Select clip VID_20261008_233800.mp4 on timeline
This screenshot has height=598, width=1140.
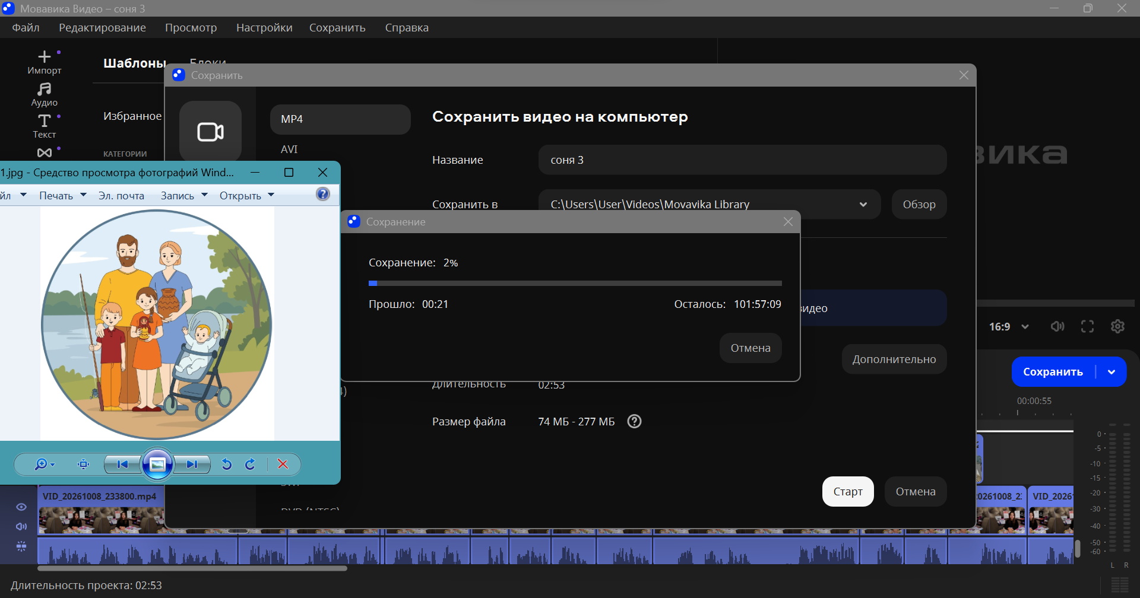[x=101, y=510]
